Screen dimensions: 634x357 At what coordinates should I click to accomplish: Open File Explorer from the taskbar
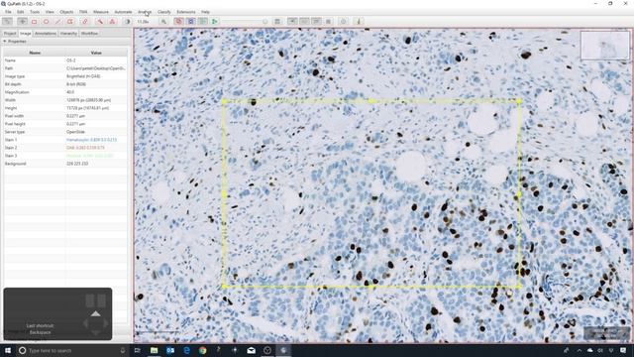pyautogui.click(x=155, y=350)
